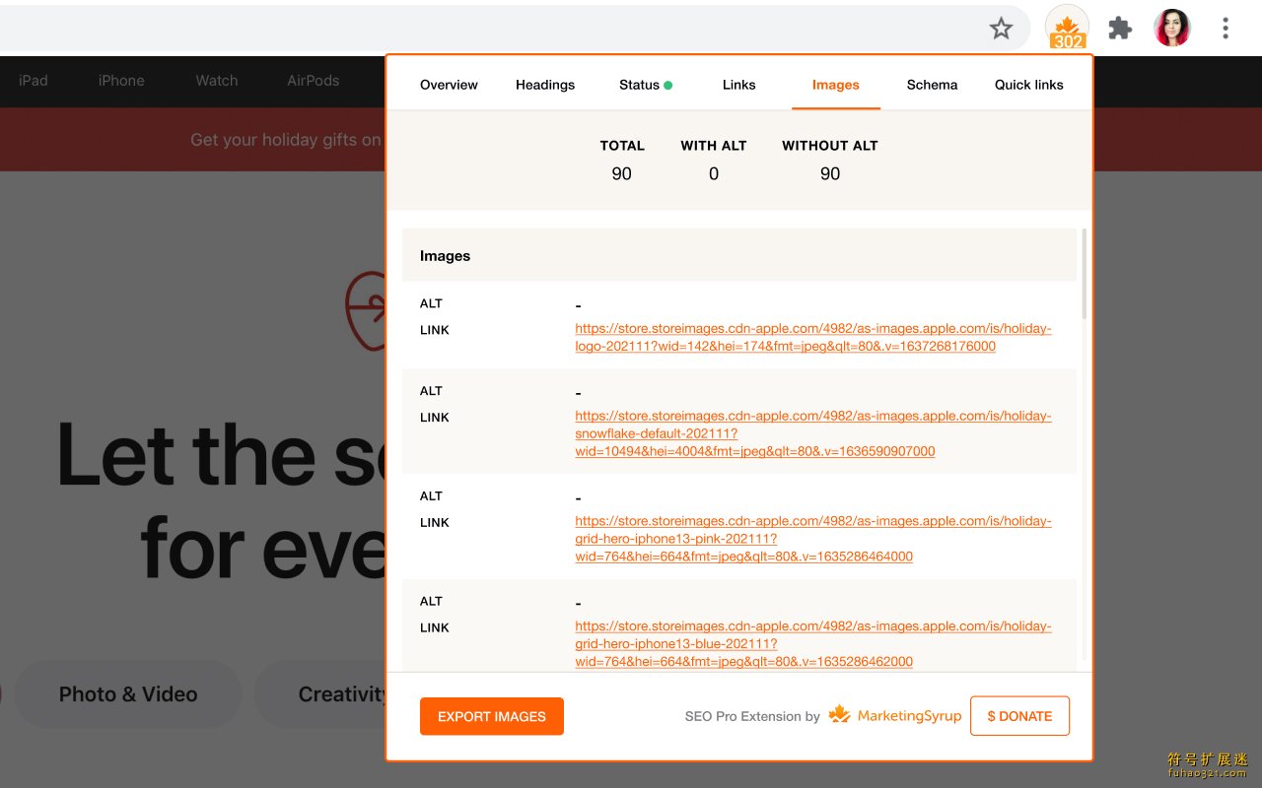Image resolution: width=1262 pixels, height=788 pixels.
Task: Click the WITHOUT ALT count 90
Action: point(830,174)
